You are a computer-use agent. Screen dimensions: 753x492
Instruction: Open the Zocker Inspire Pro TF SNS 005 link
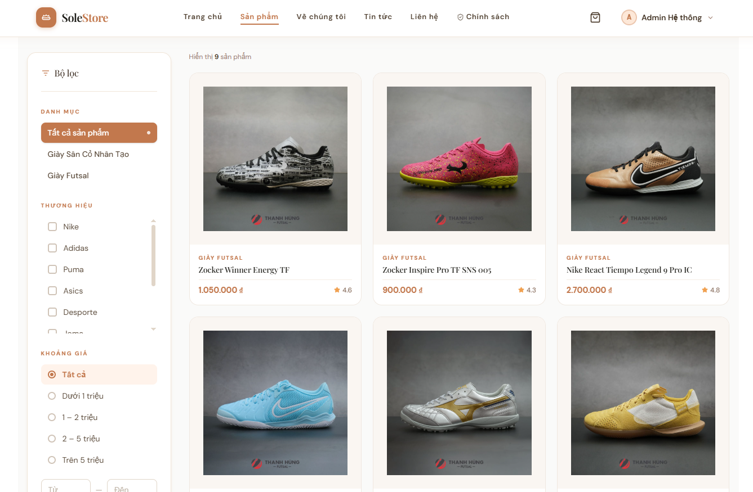pyautogui.click(x=437, y=270)
